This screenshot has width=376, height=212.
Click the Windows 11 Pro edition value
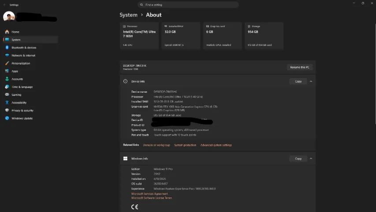pyautogui.click(x=163, y=169)
